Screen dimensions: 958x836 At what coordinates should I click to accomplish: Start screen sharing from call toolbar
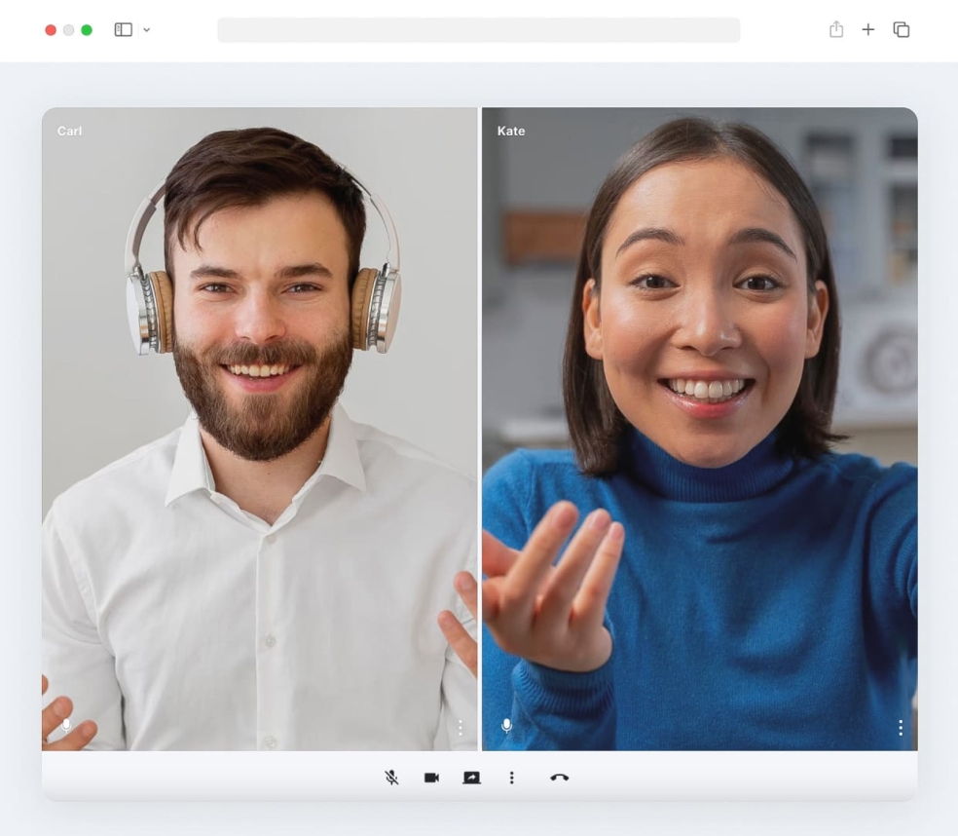(471, 778)
